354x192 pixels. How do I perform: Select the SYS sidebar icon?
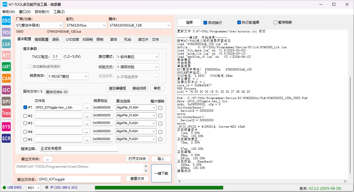coord(6,126)
